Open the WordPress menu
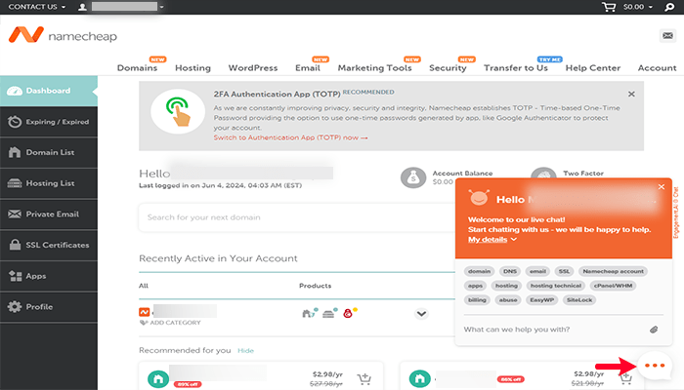 click(253, 68)
